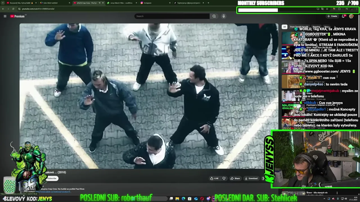Open the browser tab list dropdown

[3, 3]
